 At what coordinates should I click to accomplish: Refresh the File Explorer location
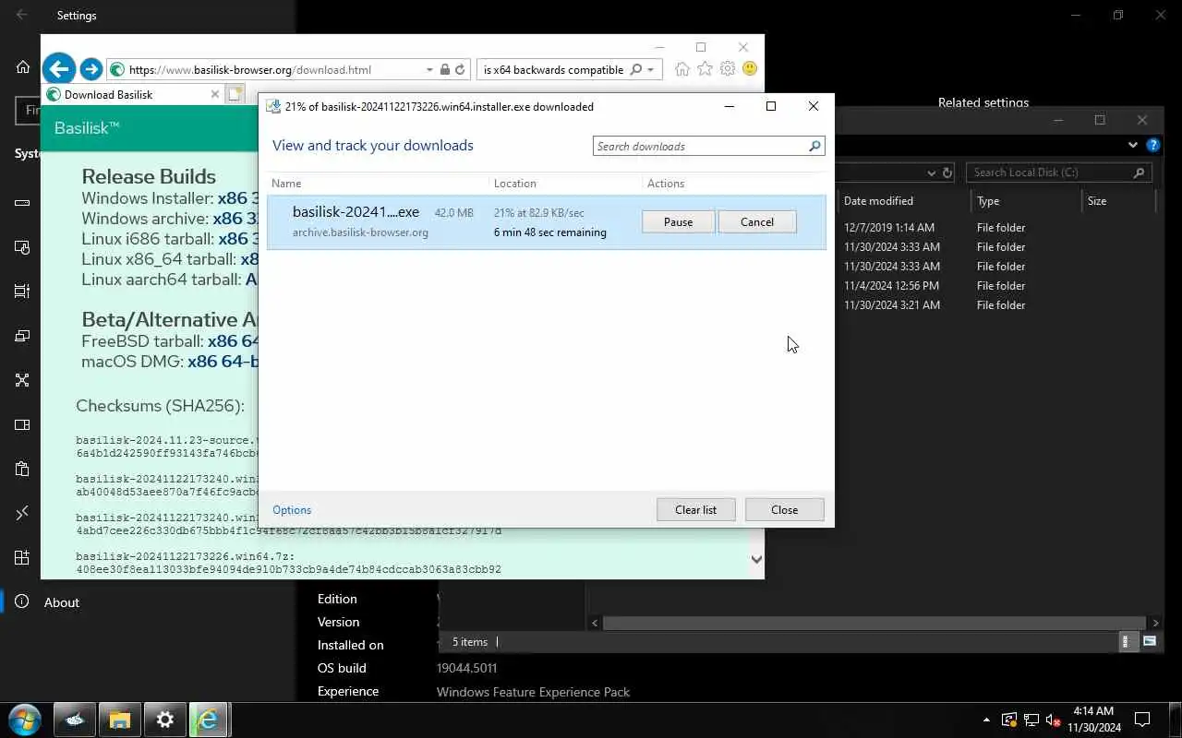point(947,173)
